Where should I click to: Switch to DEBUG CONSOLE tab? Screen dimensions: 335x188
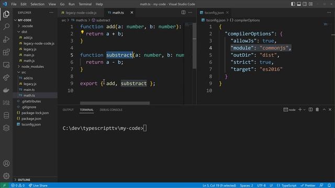[111, 110]
